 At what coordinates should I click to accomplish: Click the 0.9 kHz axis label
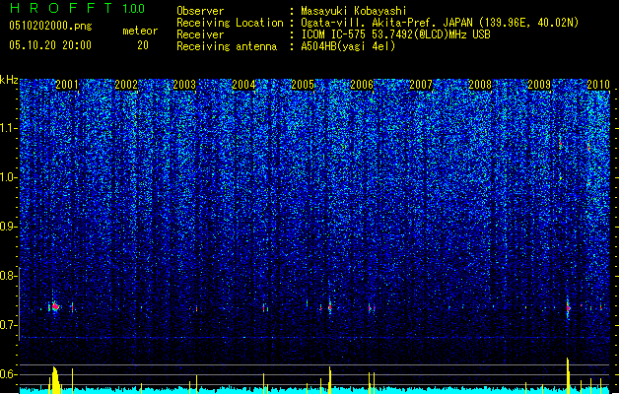click(x=9, y=227)
